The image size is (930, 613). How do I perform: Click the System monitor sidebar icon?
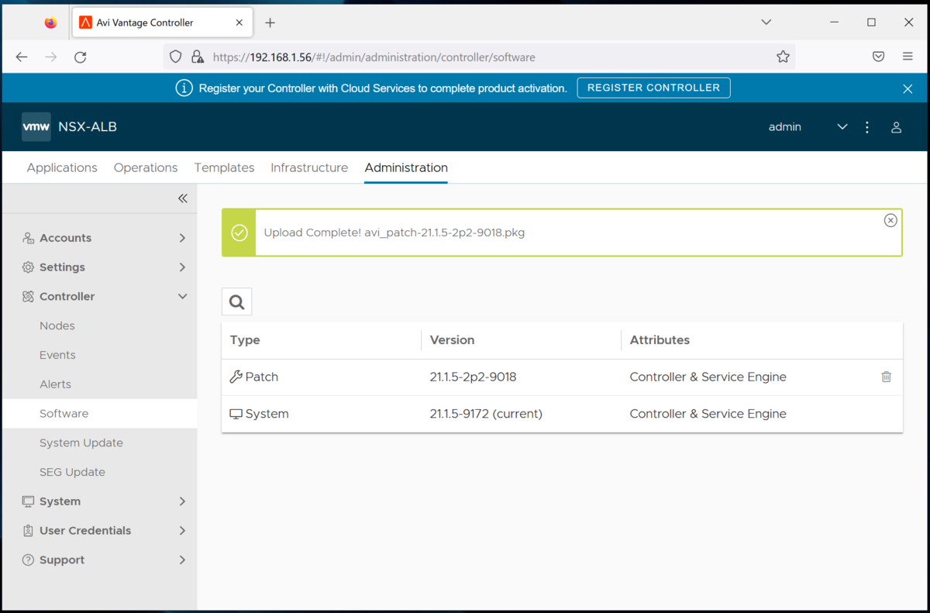pyautogui.click(x=28, y=501)
